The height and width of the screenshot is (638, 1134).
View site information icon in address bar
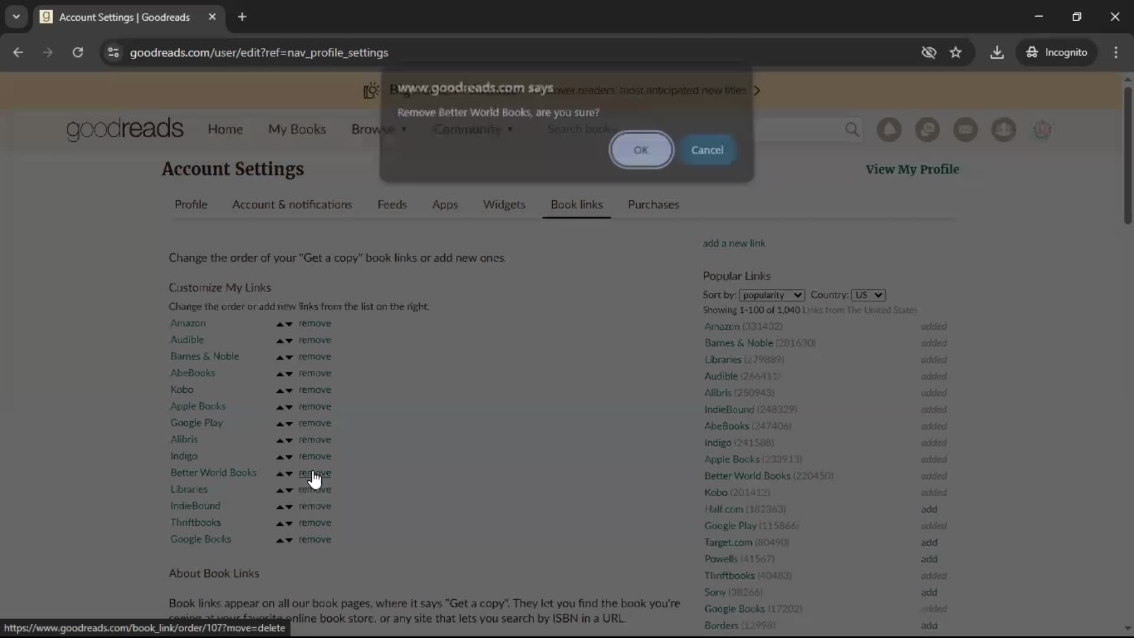[113, 53]
